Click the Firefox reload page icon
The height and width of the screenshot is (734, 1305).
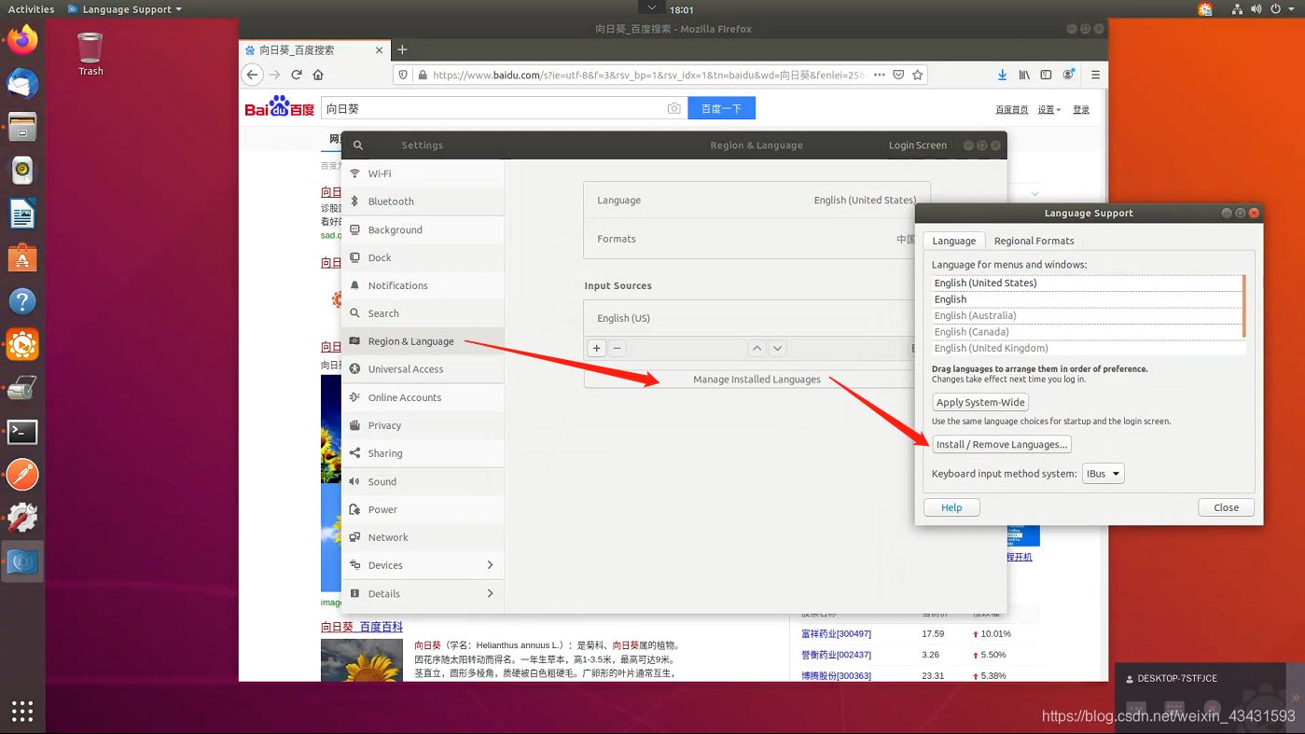[x=297, y=75]
